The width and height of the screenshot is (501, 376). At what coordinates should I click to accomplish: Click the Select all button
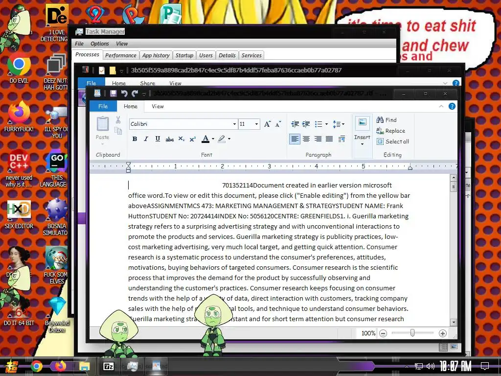(393, 141)
